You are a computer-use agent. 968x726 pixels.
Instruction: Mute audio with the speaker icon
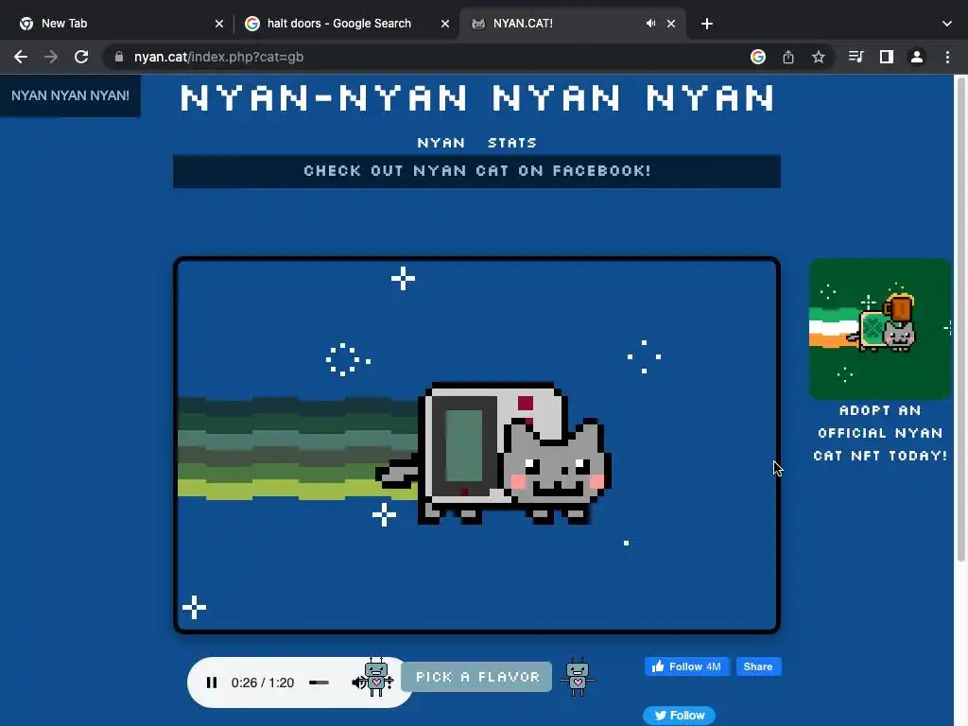point(358,683)
